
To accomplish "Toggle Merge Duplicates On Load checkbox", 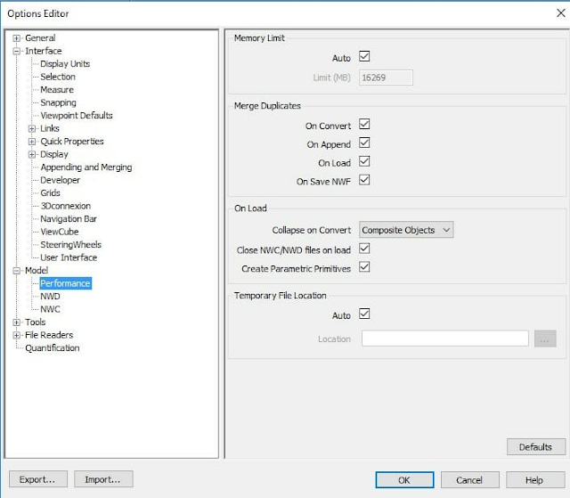I will click(x=364, y=161).
